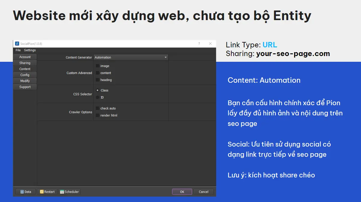This screenshot has height=202, width=361.
Task: Tick the render html checkbox
Action: (x=98, y=115)
